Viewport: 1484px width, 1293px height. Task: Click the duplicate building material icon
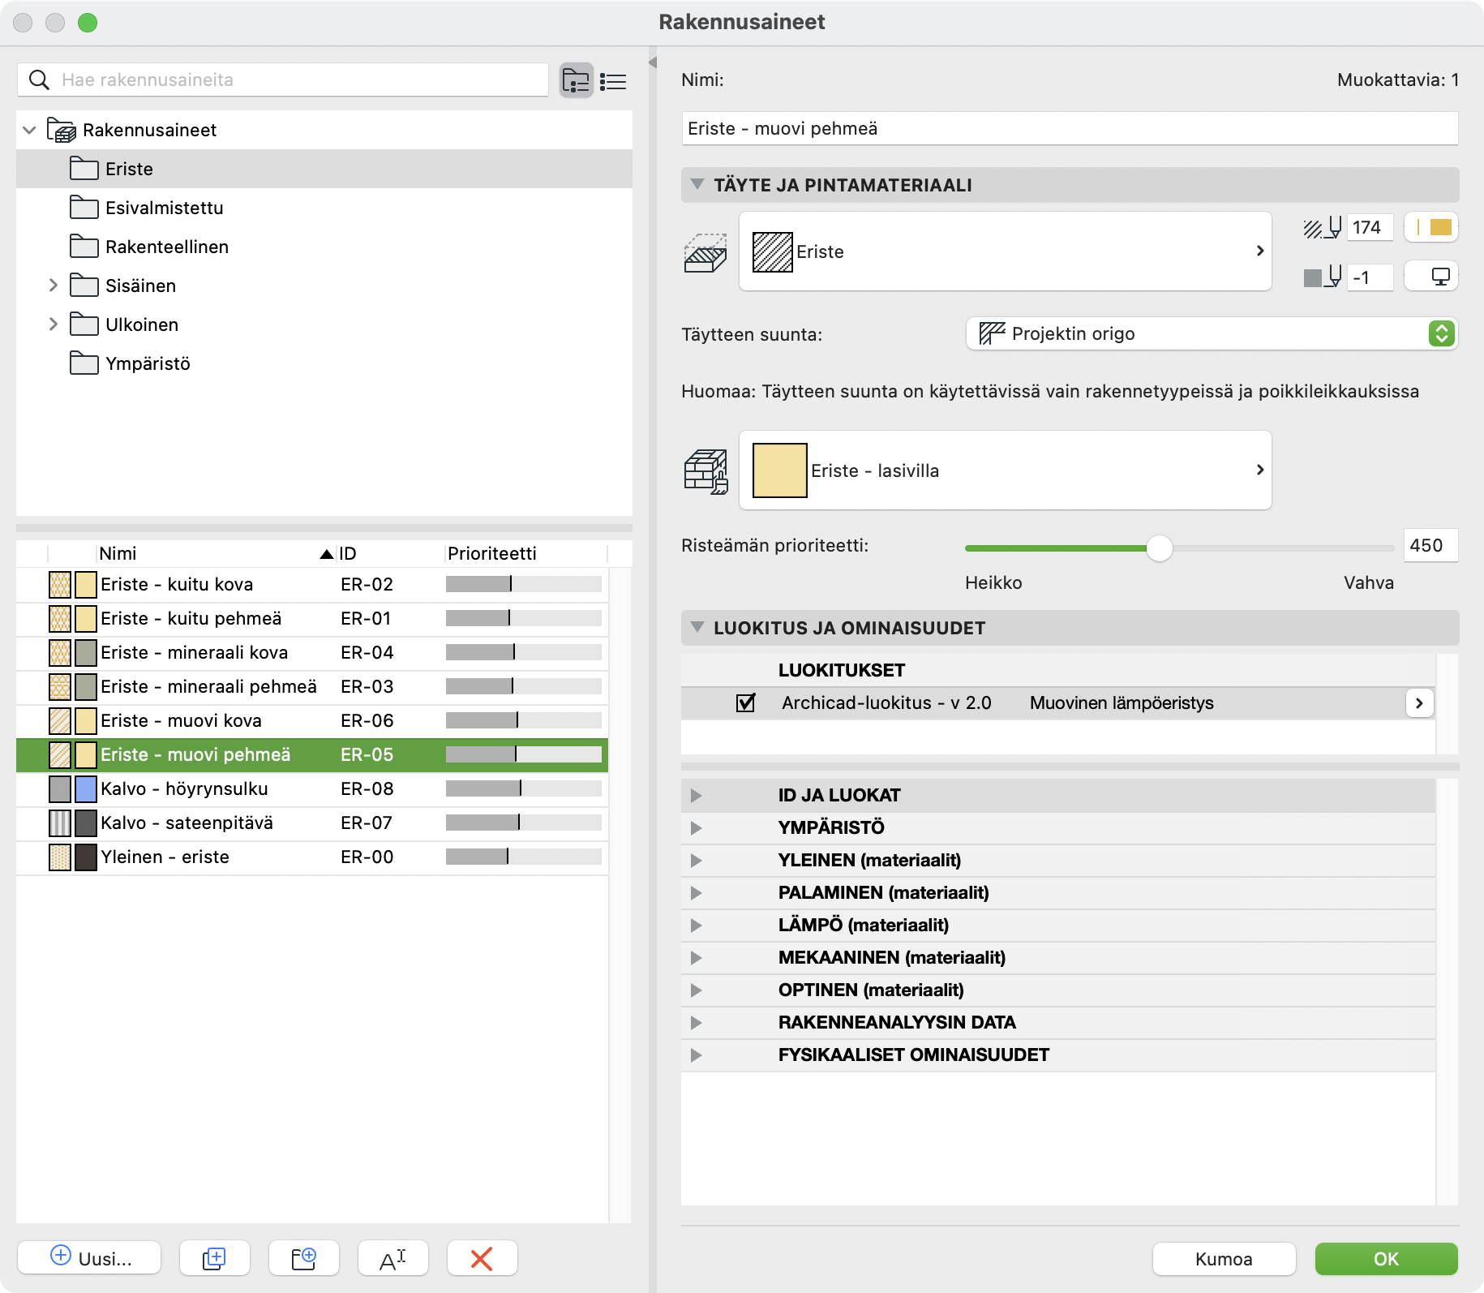214,1258
